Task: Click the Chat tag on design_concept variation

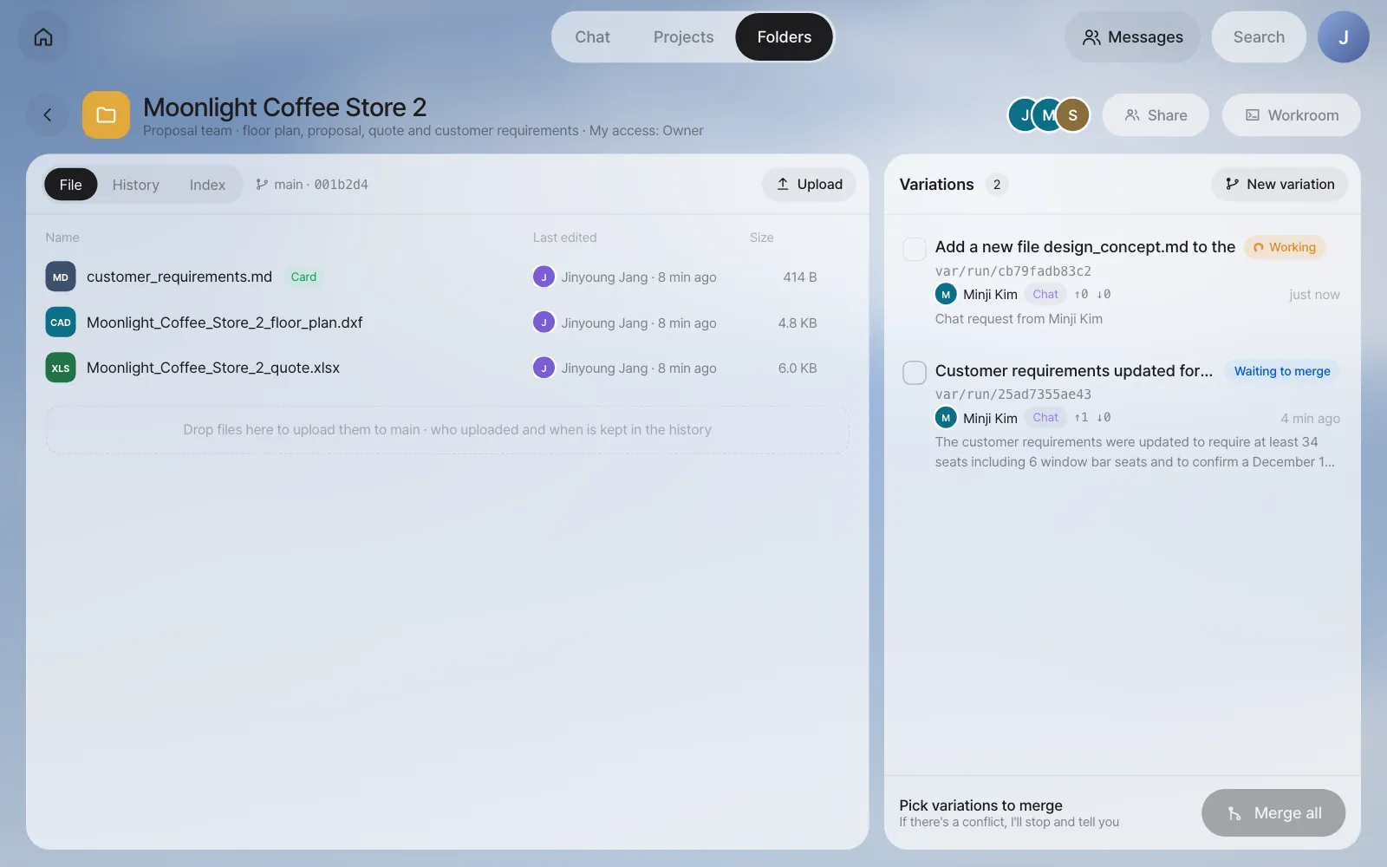Action: pos(1045,294)
